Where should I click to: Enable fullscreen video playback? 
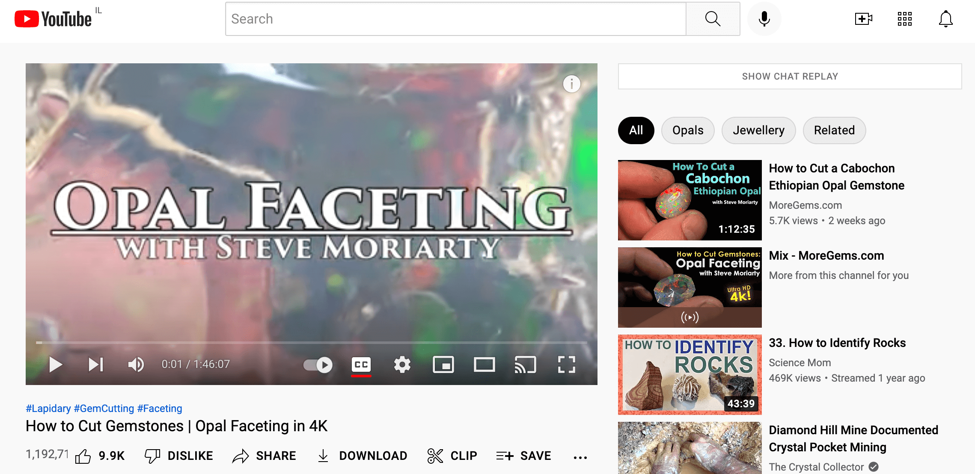click(565, 364)
